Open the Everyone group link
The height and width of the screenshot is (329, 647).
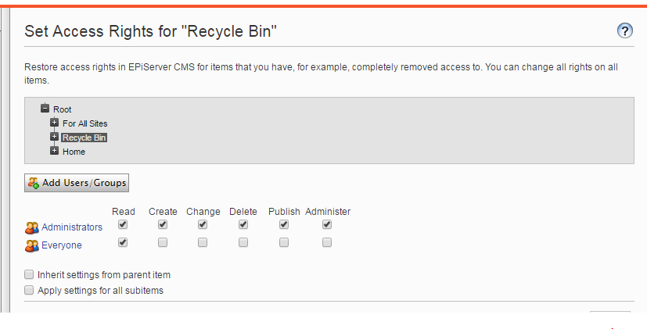[62, 245]
